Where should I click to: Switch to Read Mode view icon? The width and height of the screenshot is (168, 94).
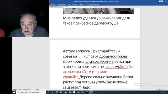[x=156, y=90]
